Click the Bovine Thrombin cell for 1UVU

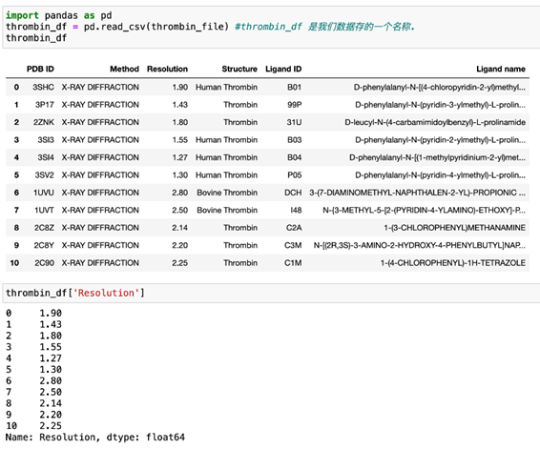point(227,193)
